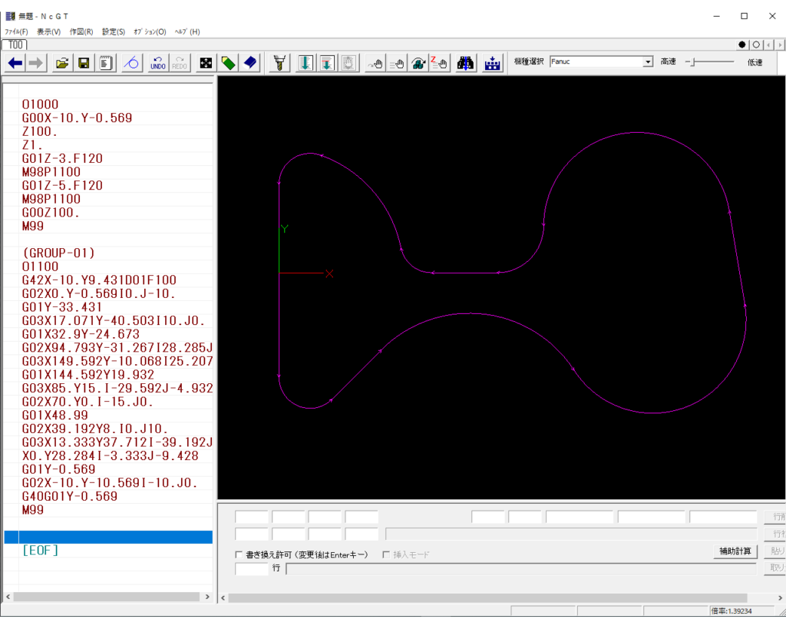Select code line G01X48.99
Screen dimensions: 786x629
(54, 415)
